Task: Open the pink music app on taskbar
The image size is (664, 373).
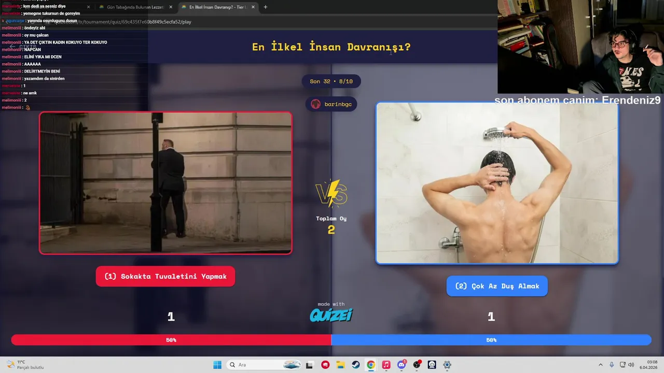Action: pos(386,365)
